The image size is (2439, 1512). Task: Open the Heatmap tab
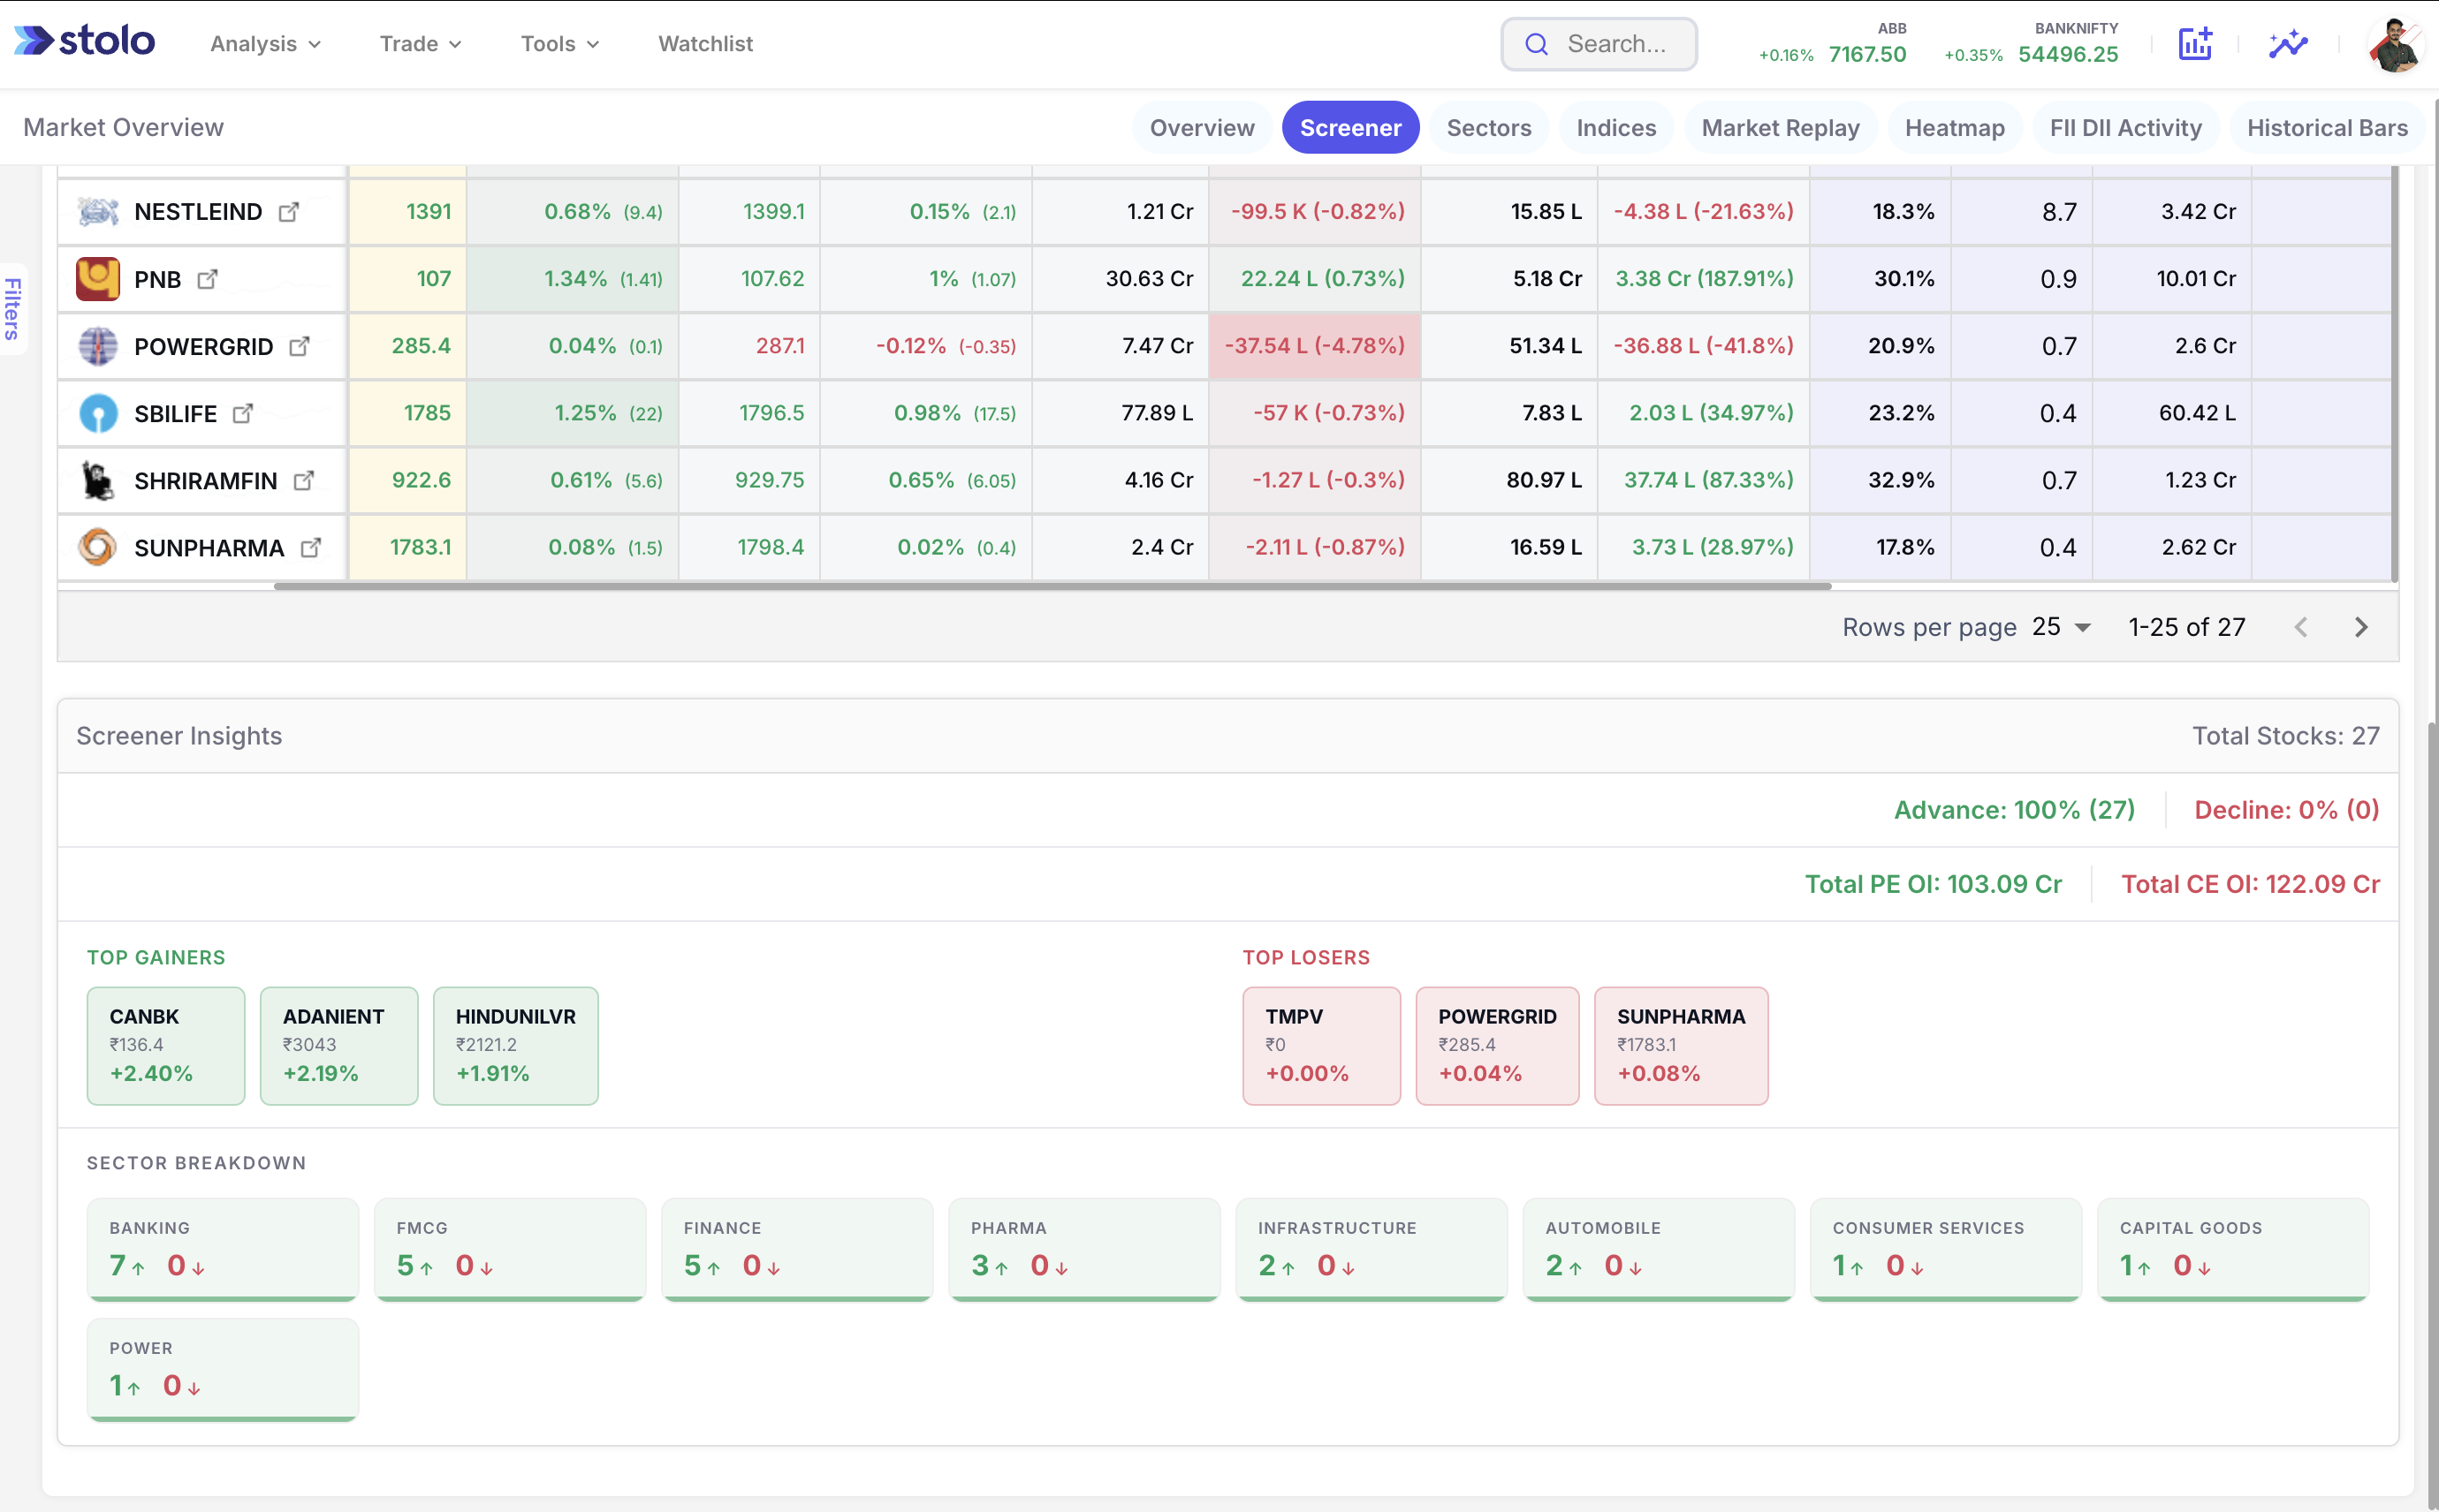click(x=1954, y=128)
